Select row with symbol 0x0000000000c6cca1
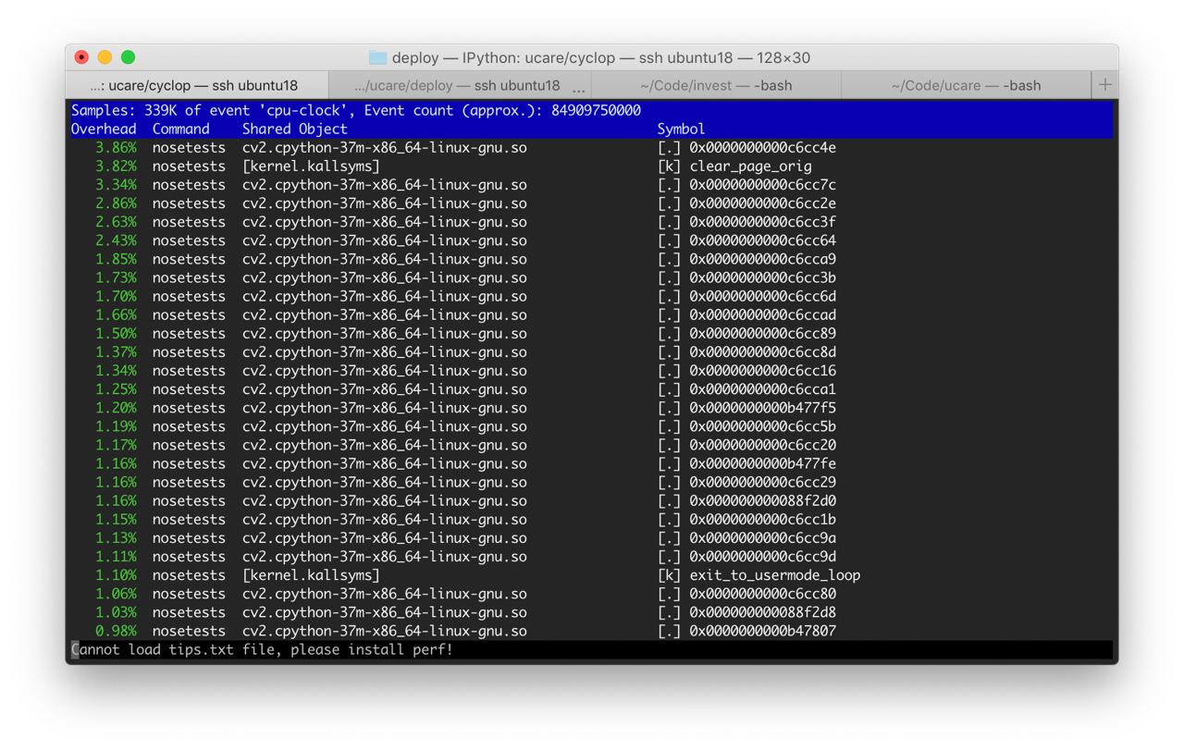Viewport: 1184px width, 751px height. click(592, 389)
